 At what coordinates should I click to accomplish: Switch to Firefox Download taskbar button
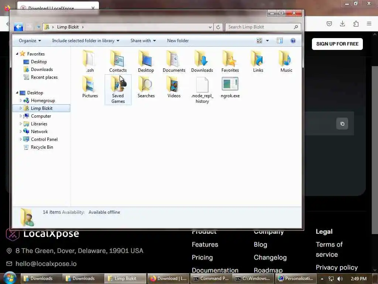click(x=168, y=278)
